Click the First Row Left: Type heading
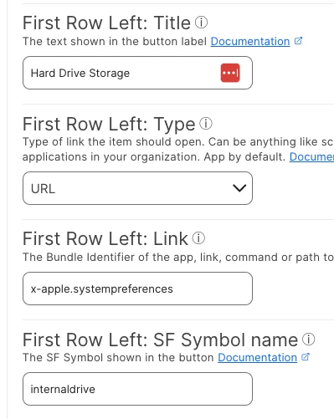This screenshot has width=334, height=419. (109, 124)
